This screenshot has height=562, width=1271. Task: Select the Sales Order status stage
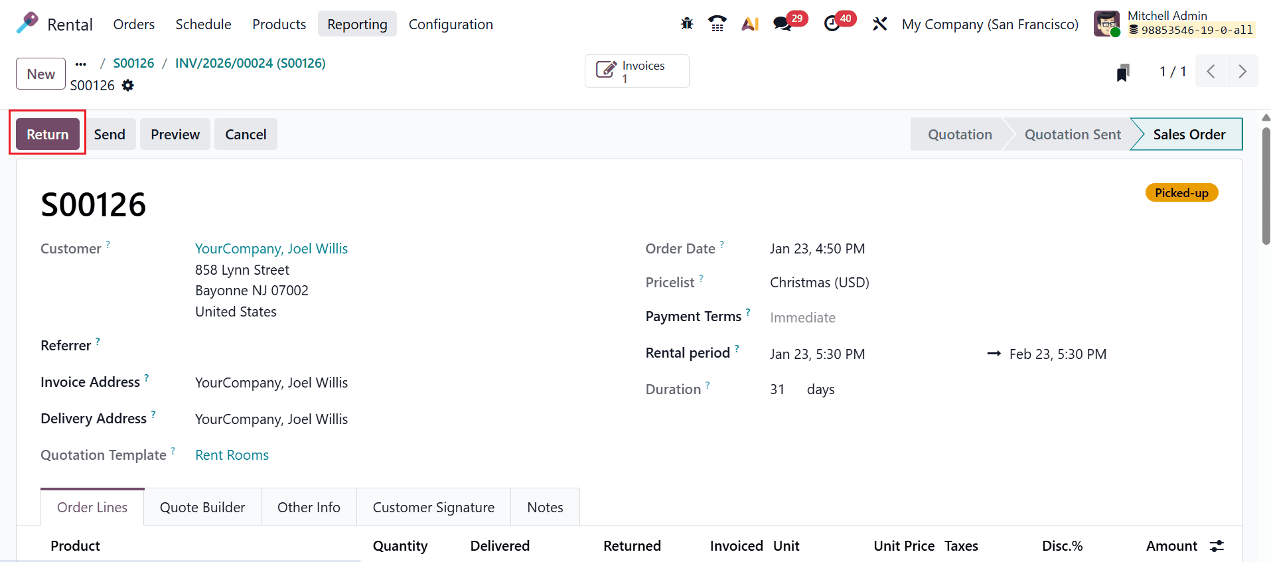tap(1189, 134)
